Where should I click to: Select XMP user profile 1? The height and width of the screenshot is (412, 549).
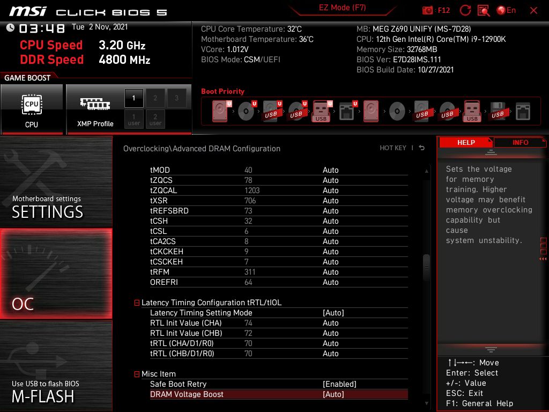(x=133, y=120)
